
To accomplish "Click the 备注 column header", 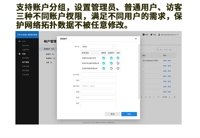I will click(x=144, y=55).
